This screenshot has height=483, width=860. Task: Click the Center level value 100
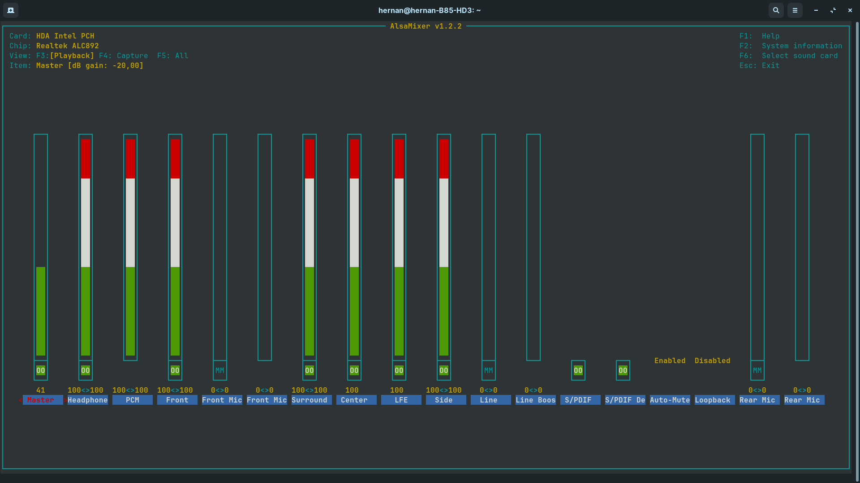352,390
